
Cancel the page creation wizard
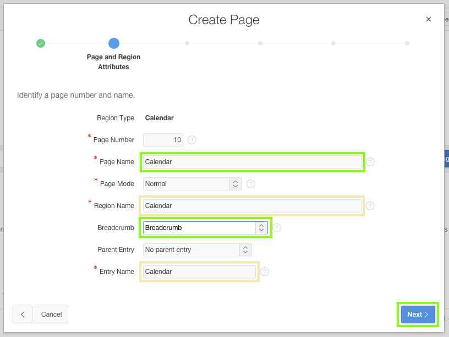pyautogui.click(x=51, y=314)
